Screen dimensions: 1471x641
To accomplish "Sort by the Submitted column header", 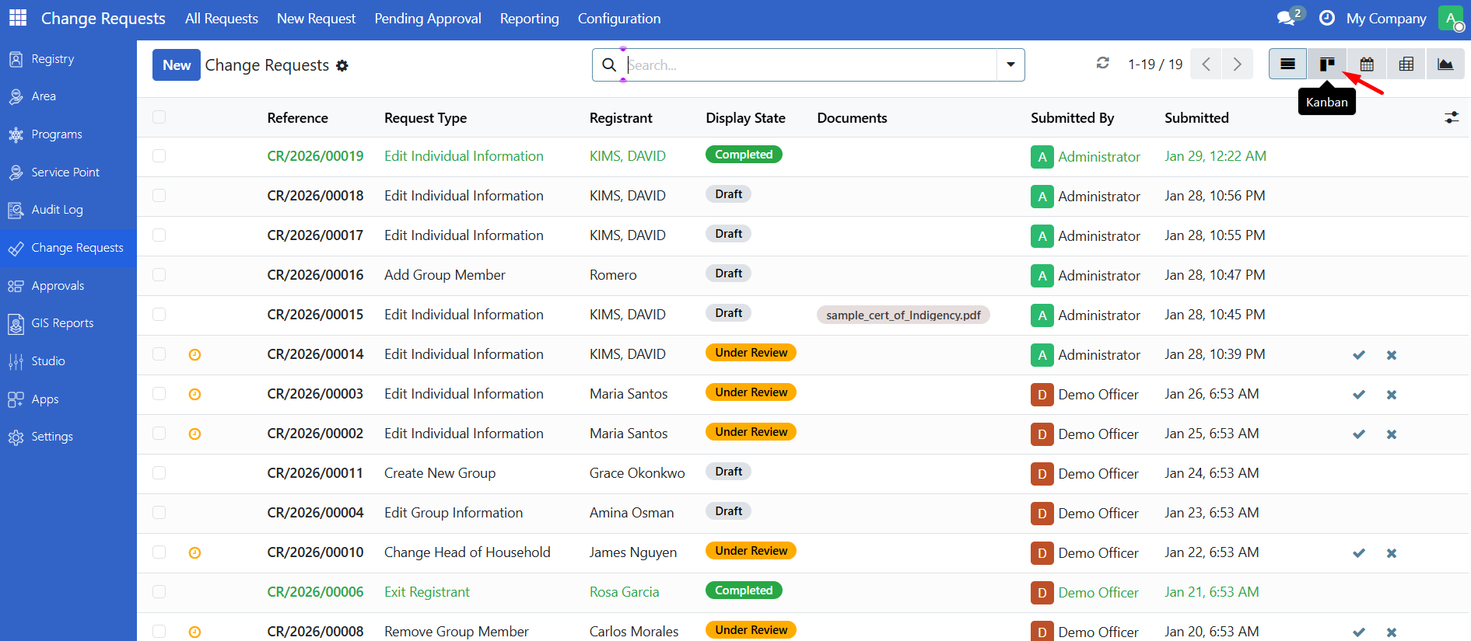I will 1196,118.
